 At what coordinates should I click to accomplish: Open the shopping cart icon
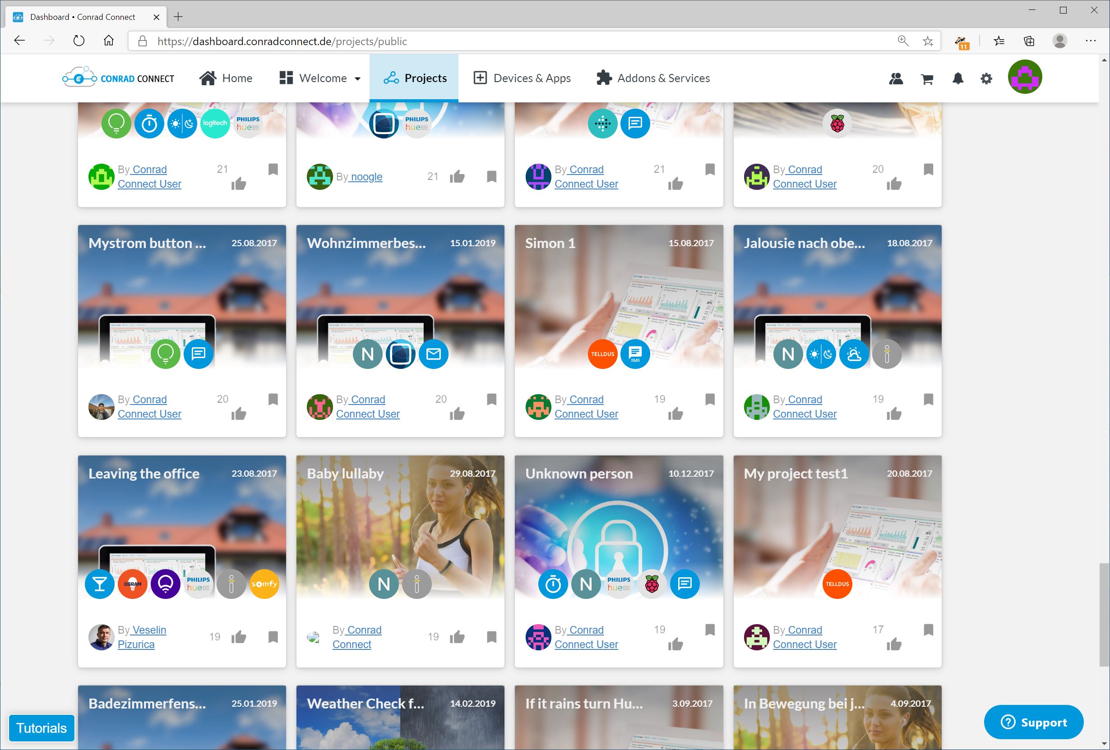(927, 79)
